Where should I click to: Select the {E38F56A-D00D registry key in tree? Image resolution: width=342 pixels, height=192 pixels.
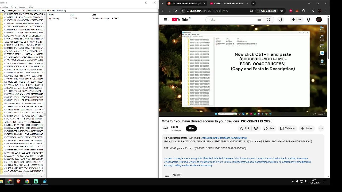(24, 143)
